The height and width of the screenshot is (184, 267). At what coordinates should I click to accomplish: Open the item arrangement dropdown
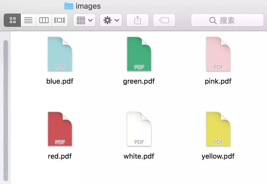(x=84, y=20)
